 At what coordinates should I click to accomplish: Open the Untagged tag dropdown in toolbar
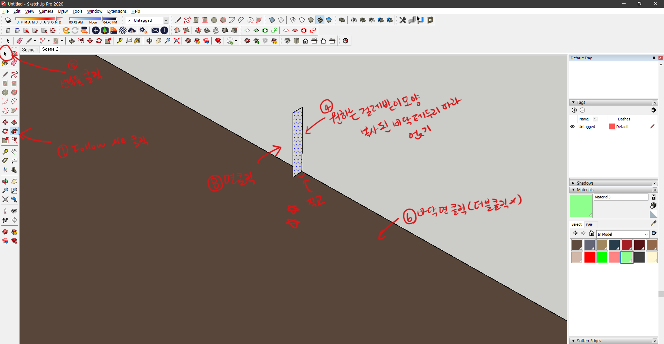[166, 20]
